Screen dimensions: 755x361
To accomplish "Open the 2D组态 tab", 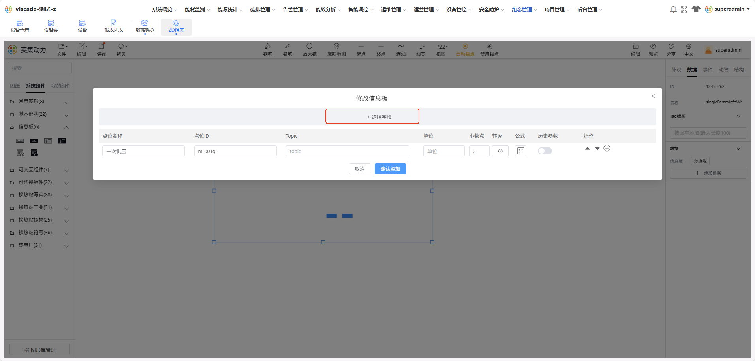I will (x=176, y=26).
